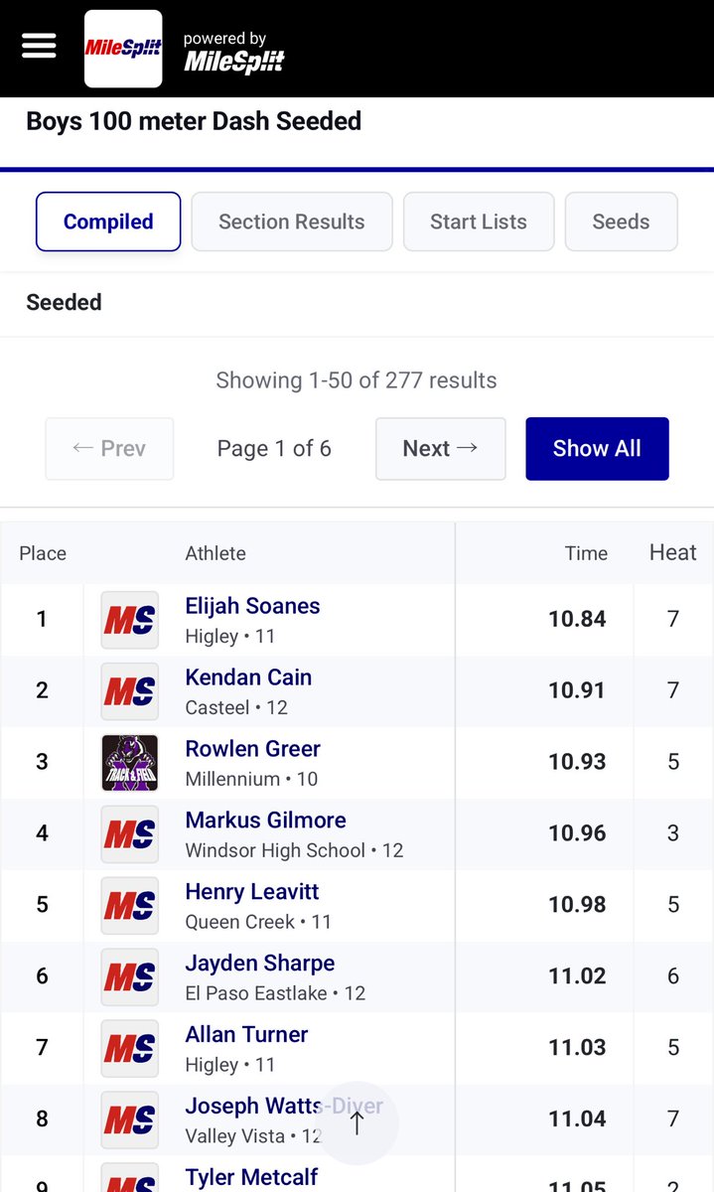Screen dimensions: 714x1192
Task: Open the hamburger menu icon
Action: [39, 47]
